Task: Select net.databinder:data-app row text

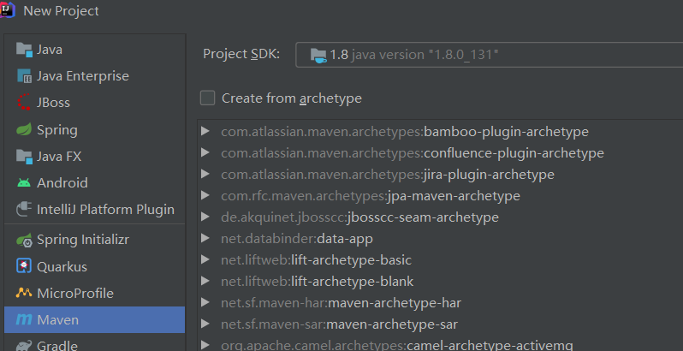Action: (x=297, y=239)
